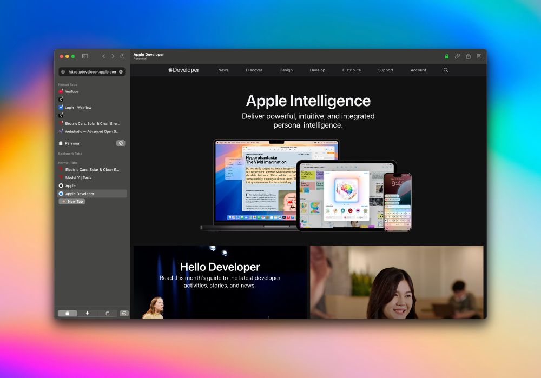Select the Apple Developer tab in the sidebar
The width and height of the screenshot is (541, 378).
pos(91,194)
